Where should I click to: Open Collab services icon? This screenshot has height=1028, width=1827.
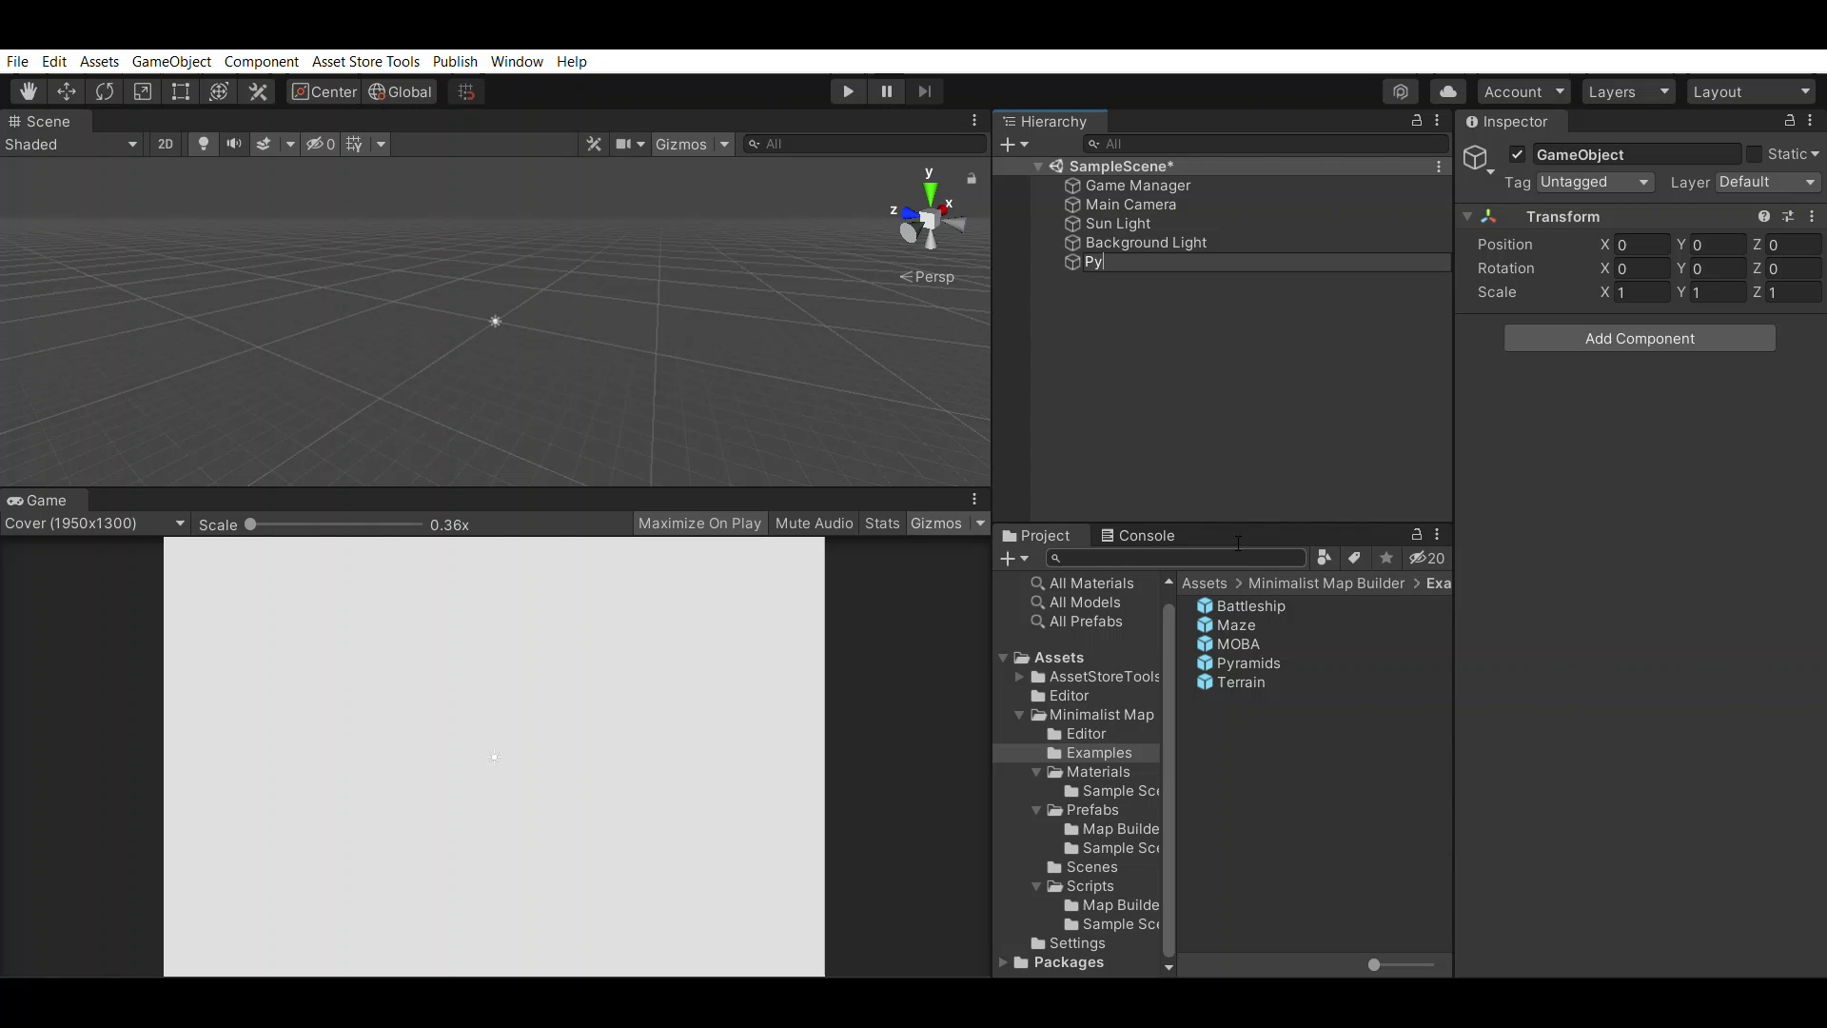coord(1401,91)
